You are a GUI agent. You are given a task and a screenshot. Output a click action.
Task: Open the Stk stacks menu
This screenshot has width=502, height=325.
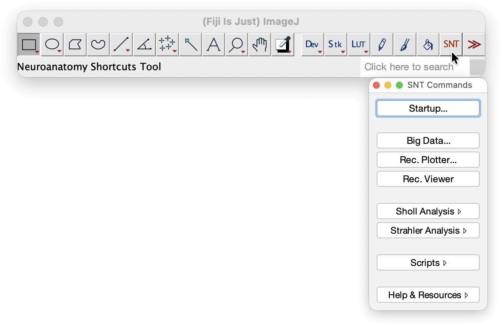[x=336, y=45]
